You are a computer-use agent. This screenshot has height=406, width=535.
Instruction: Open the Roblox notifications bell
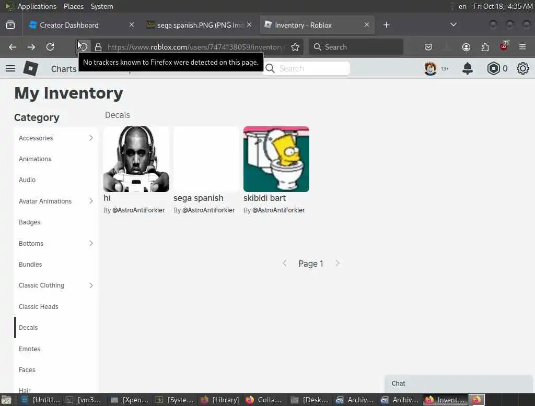pyautogui.click(x=467, y=68)
